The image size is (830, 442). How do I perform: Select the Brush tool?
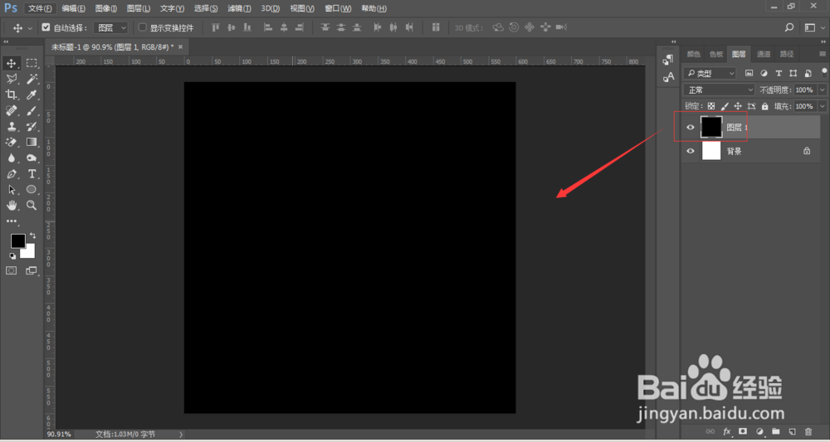tap(32, 110)
